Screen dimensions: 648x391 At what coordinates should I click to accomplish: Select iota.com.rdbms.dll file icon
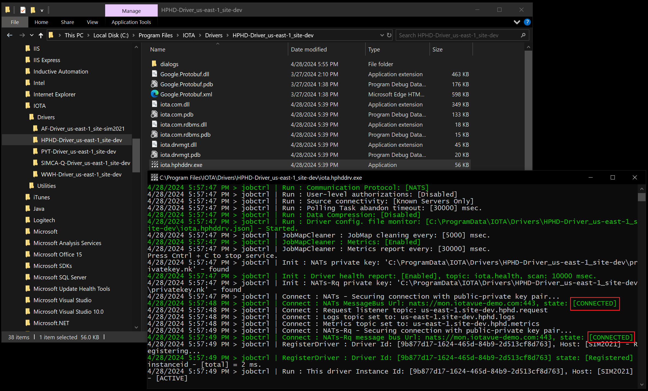coord(154,124)
